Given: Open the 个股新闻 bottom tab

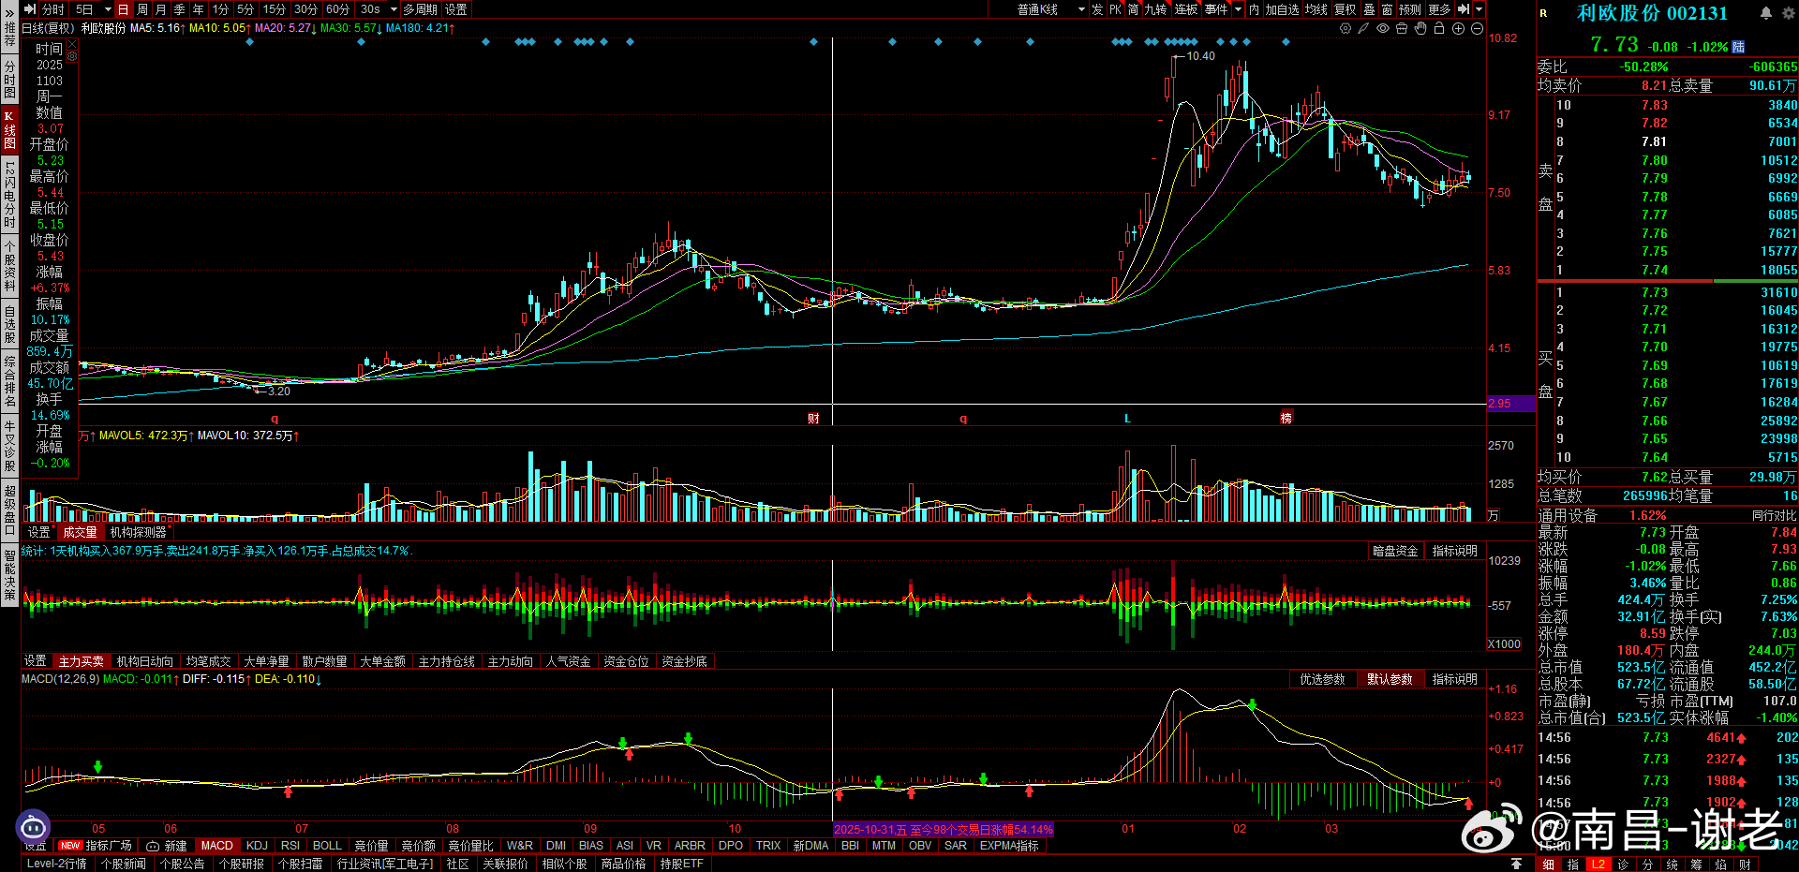Looking at the screenshot, I should coord(124,864).
